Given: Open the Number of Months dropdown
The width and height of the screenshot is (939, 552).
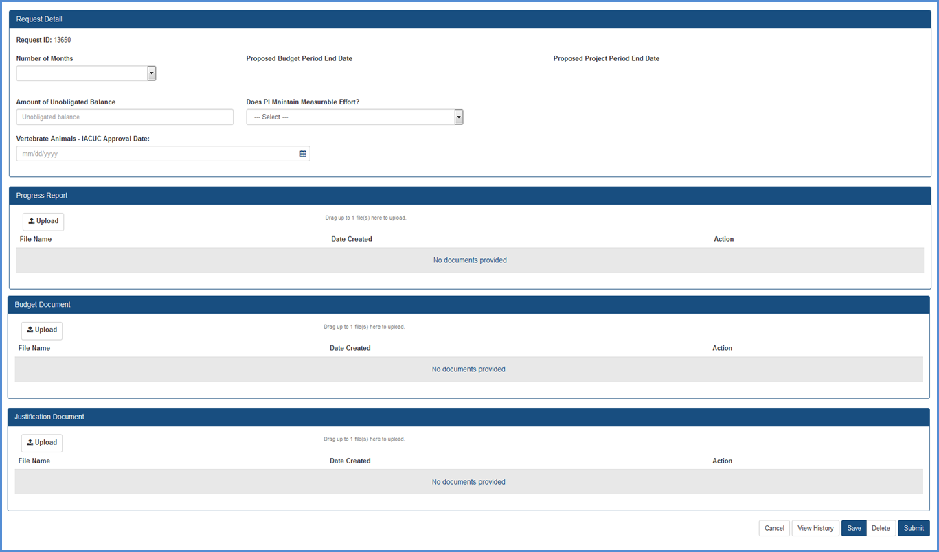Looking at the screenshot, I should [87, 73].
